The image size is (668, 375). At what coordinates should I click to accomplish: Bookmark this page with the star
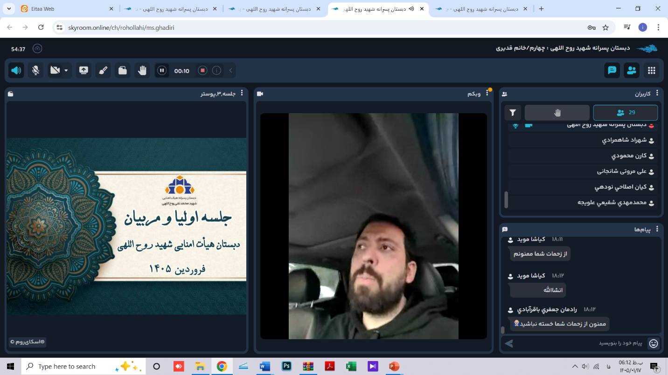pos(605,27)
